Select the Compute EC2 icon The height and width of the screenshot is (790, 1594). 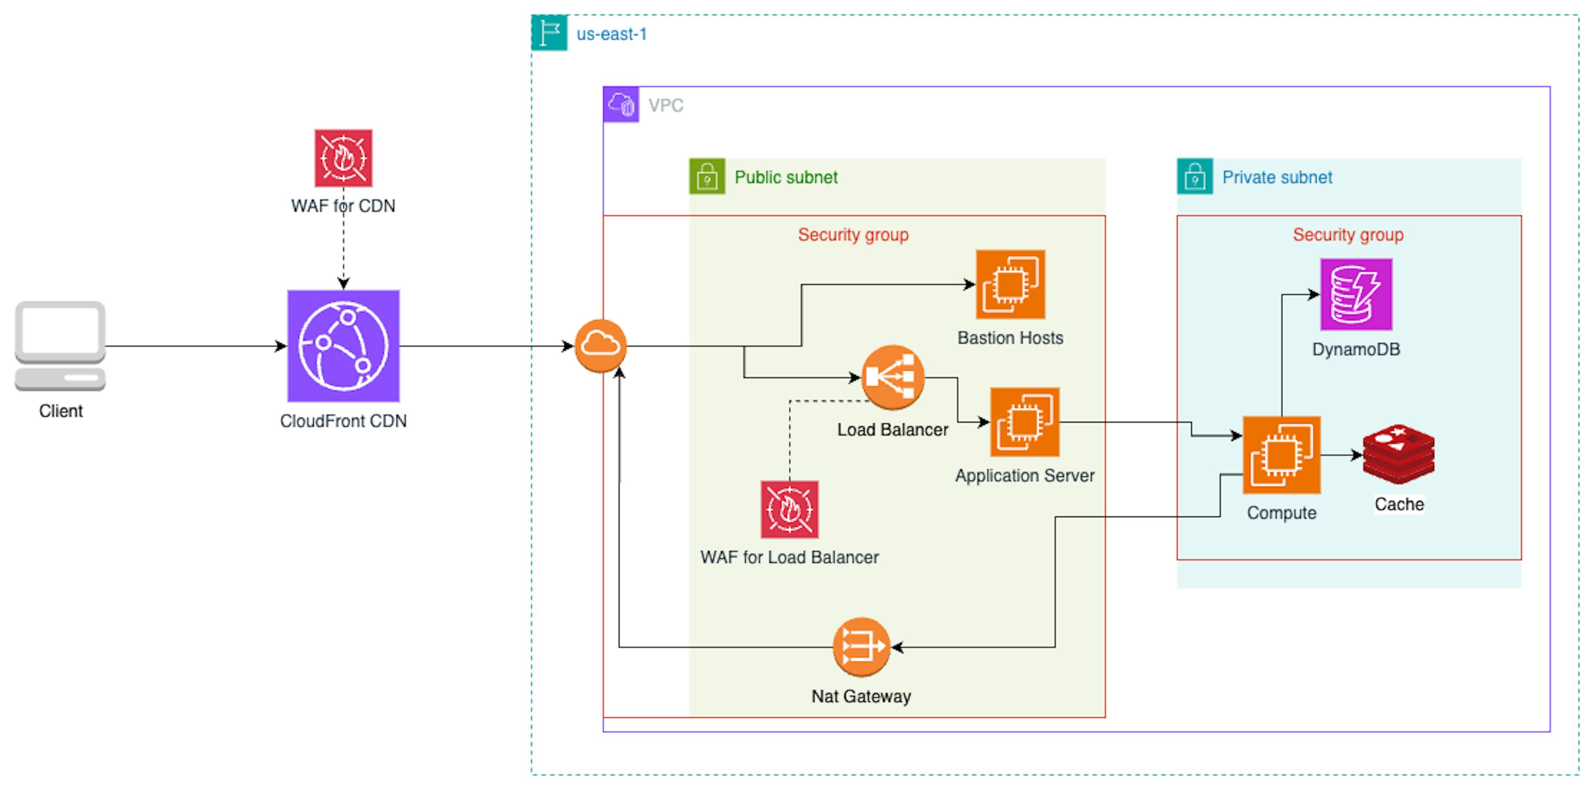click(1281, 455)
